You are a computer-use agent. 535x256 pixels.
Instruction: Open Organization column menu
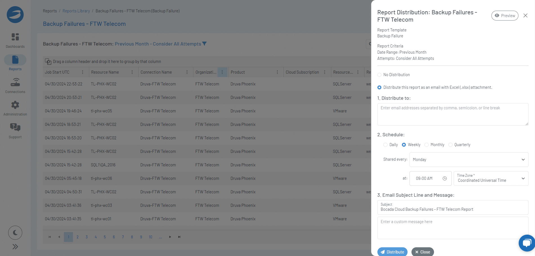click(x=222, y=72)
